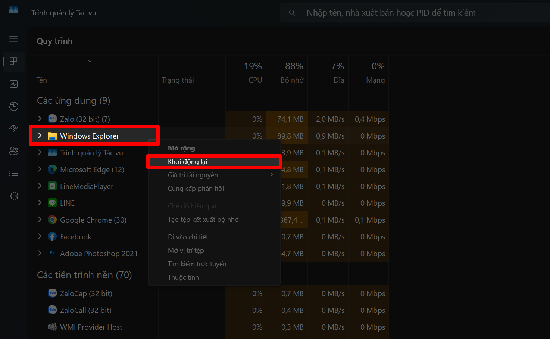Open the Services puzzle sidebar icon

click(x=14, y=196)
